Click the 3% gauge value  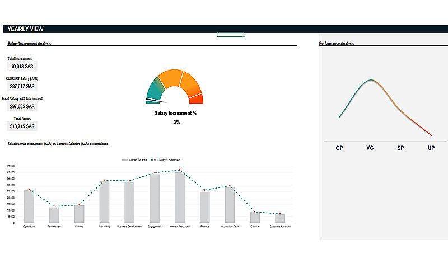click(176, 122)
